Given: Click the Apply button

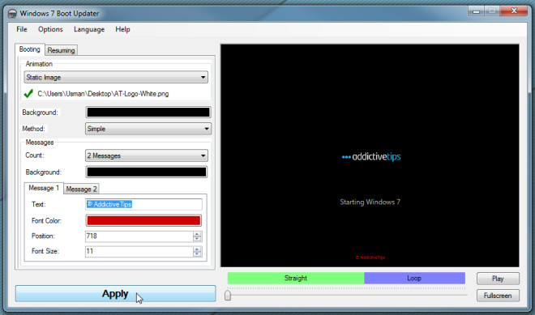Looking at the screenshot, I should click(116, 293).
